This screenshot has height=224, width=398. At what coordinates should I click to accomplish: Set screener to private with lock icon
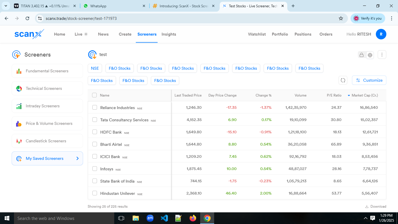tap(362, 55)
